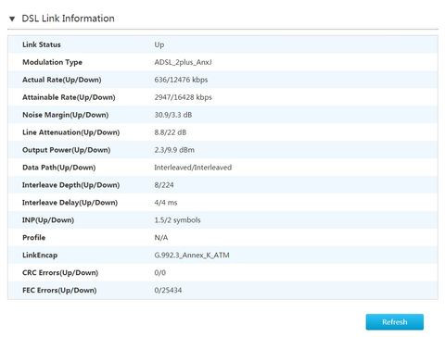Viewport: 445px width, 337px height.
Task: Select the Profile value N/A
Action: [x=161, y=238]
